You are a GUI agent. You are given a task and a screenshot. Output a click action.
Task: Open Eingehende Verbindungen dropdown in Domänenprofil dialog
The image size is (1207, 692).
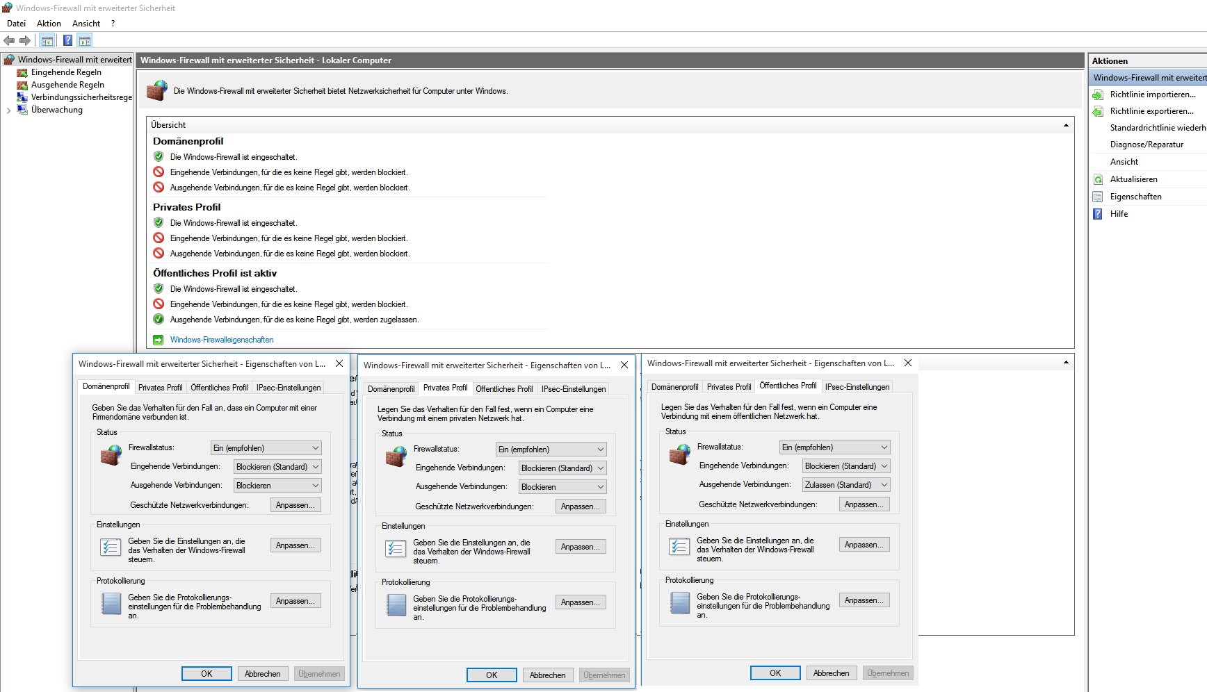click(277, 467)
